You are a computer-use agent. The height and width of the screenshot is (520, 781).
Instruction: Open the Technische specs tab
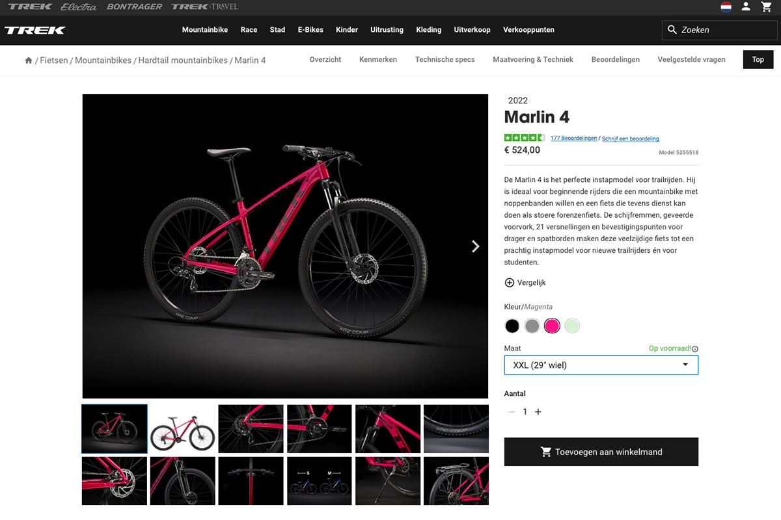pos(445,59)
